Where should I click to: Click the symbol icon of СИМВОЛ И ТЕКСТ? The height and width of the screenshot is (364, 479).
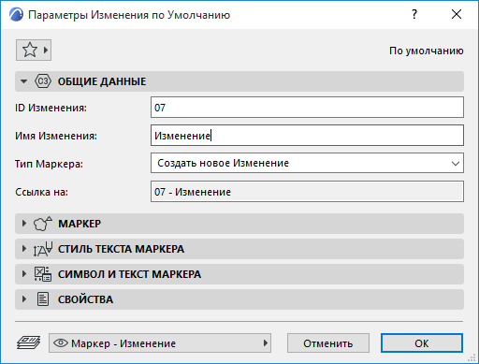43,274
